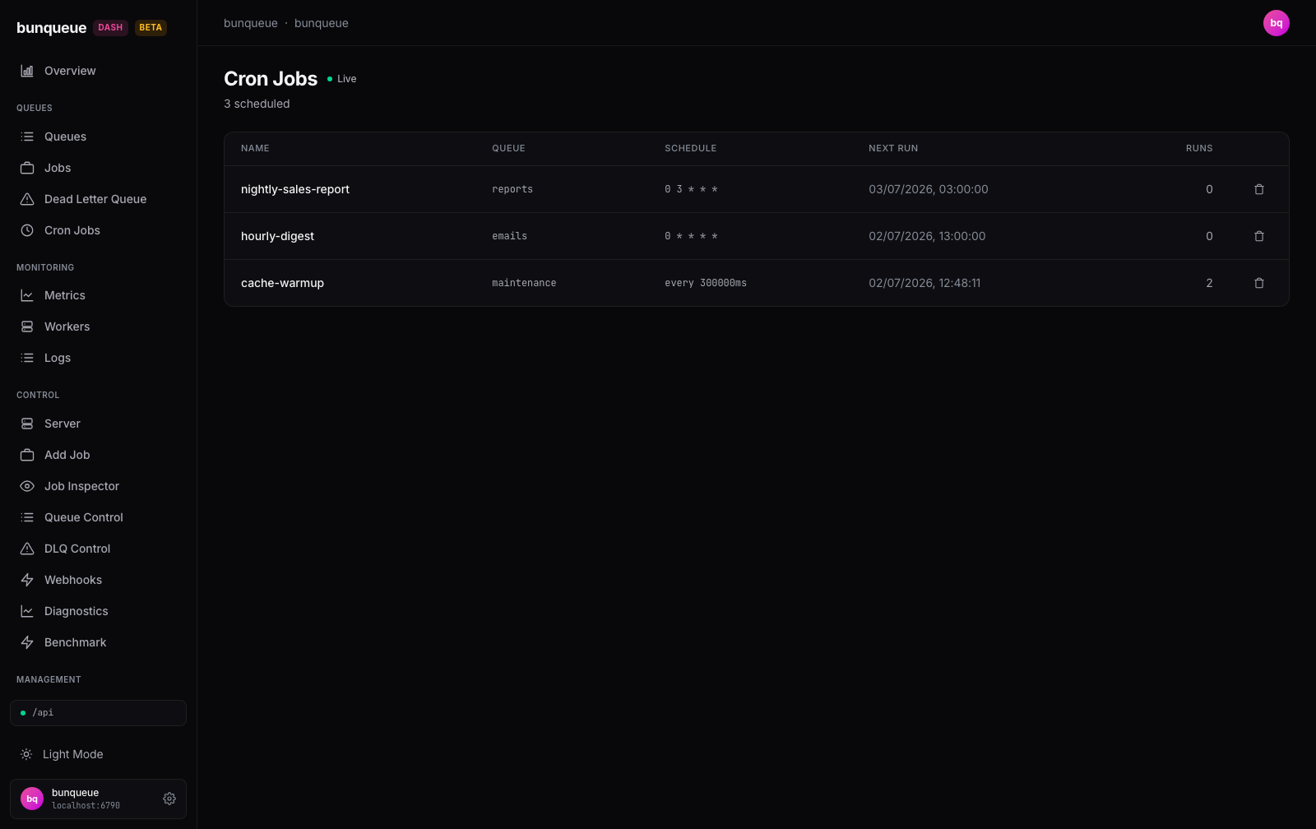Select the /api endpoint field
The width and height of the screenshot is (1316, 829).
(x=98, y=713)
